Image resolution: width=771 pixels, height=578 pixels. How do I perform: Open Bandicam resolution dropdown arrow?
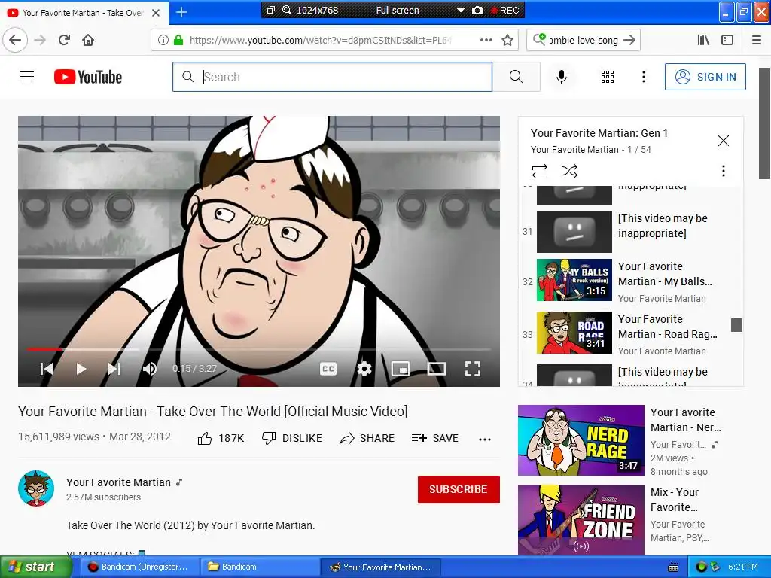tap(461, 10)
